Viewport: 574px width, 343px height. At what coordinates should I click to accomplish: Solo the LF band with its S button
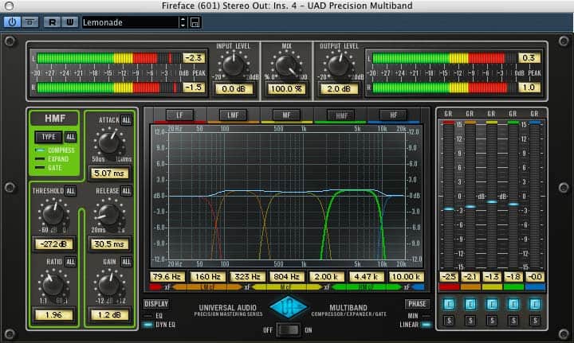point(449,321)
